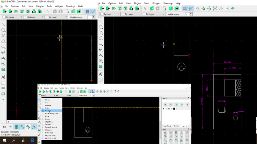Click Print icon in left window toolbar
Viewport: 257px width, 144px height.
click(34, 12)
